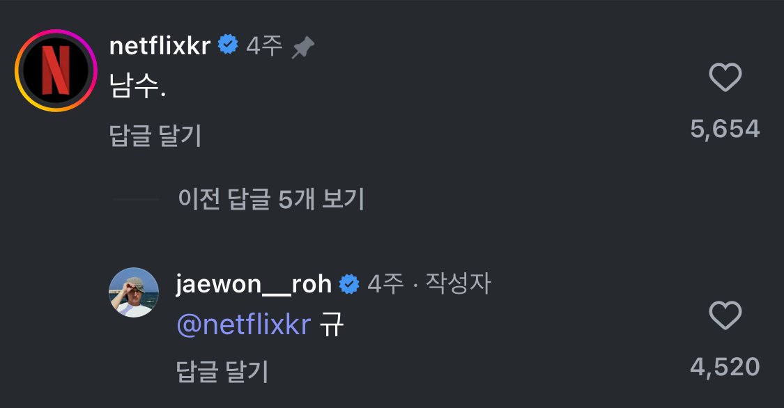Expand "이전 답글 5개 보기" previous replies

[x=271, y=201]
